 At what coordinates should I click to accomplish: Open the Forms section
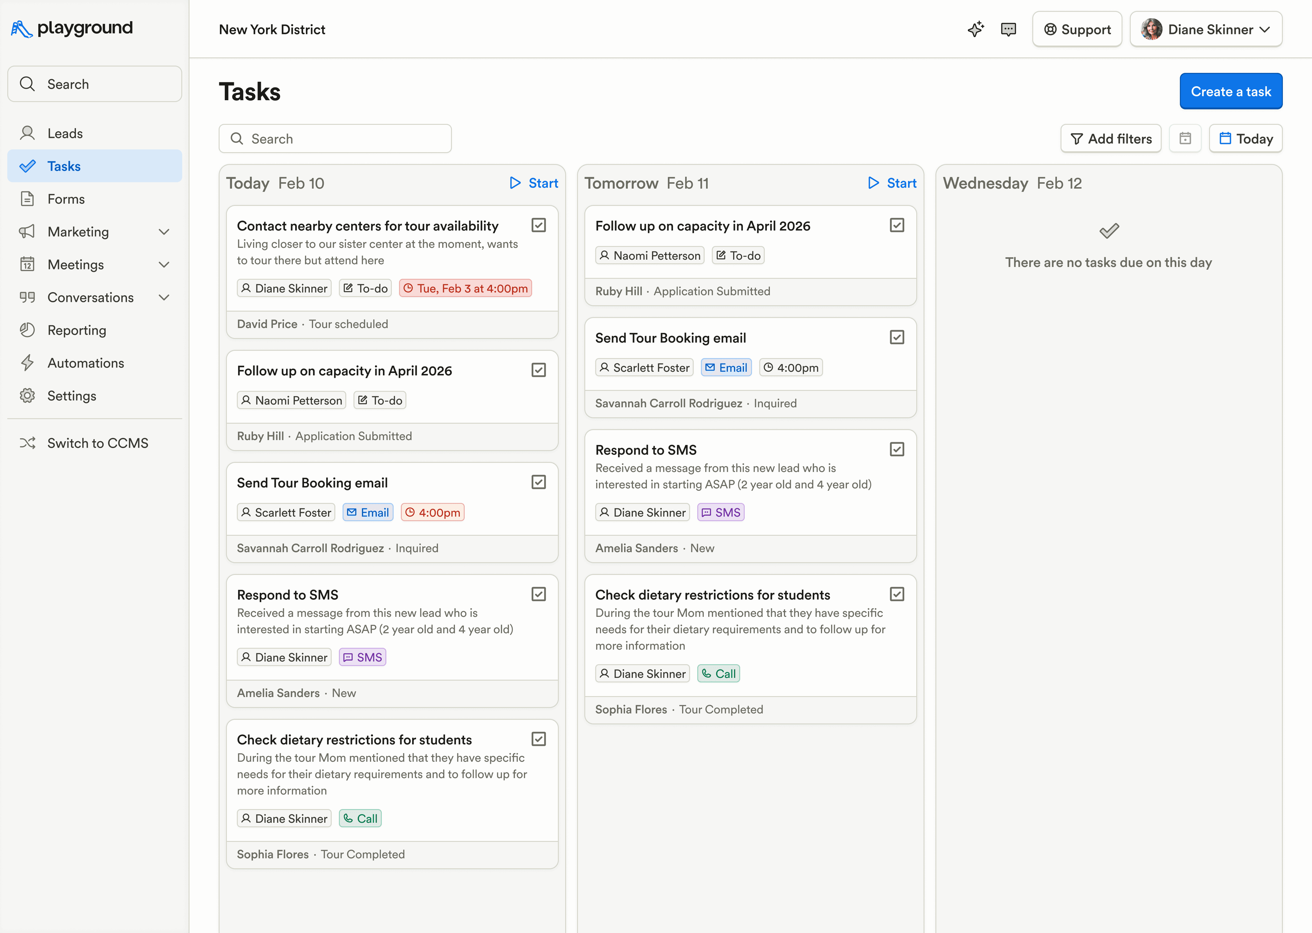(x=66, y=199)
